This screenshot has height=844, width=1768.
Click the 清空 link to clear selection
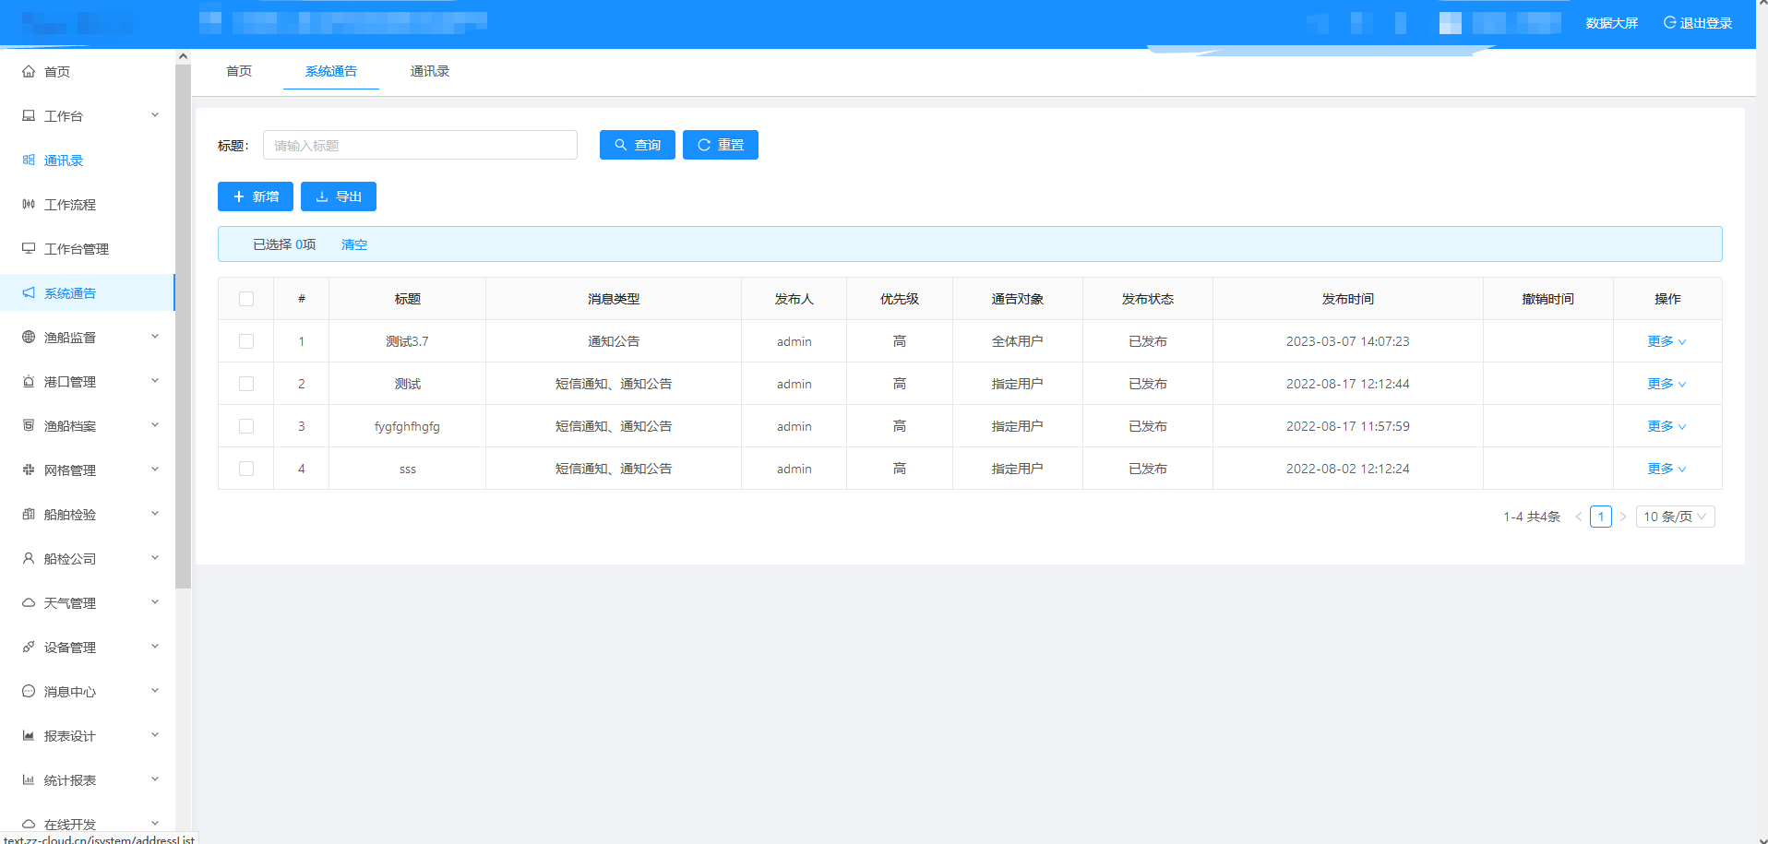point(354,244)
